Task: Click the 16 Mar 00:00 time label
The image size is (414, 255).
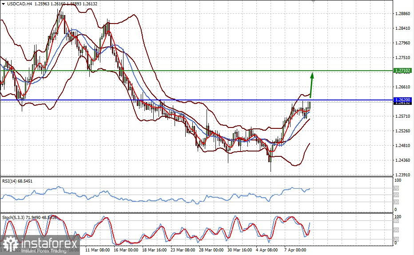Action: (x=126, y=250)
